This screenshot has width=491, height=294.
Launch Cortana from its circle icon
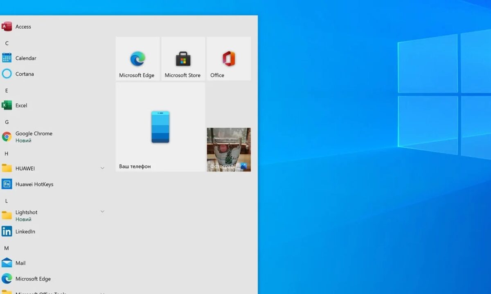pyautogui.click(x=7, y=74)
